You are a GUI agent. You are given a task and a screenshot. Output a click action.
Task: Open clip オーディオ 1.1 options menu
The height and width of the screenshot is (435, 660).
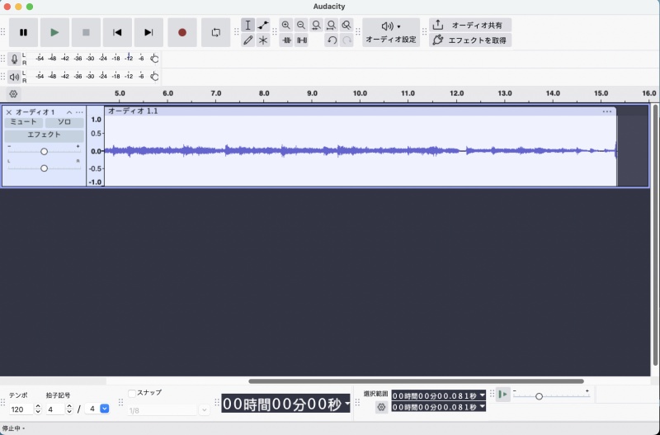pos(607,111)
